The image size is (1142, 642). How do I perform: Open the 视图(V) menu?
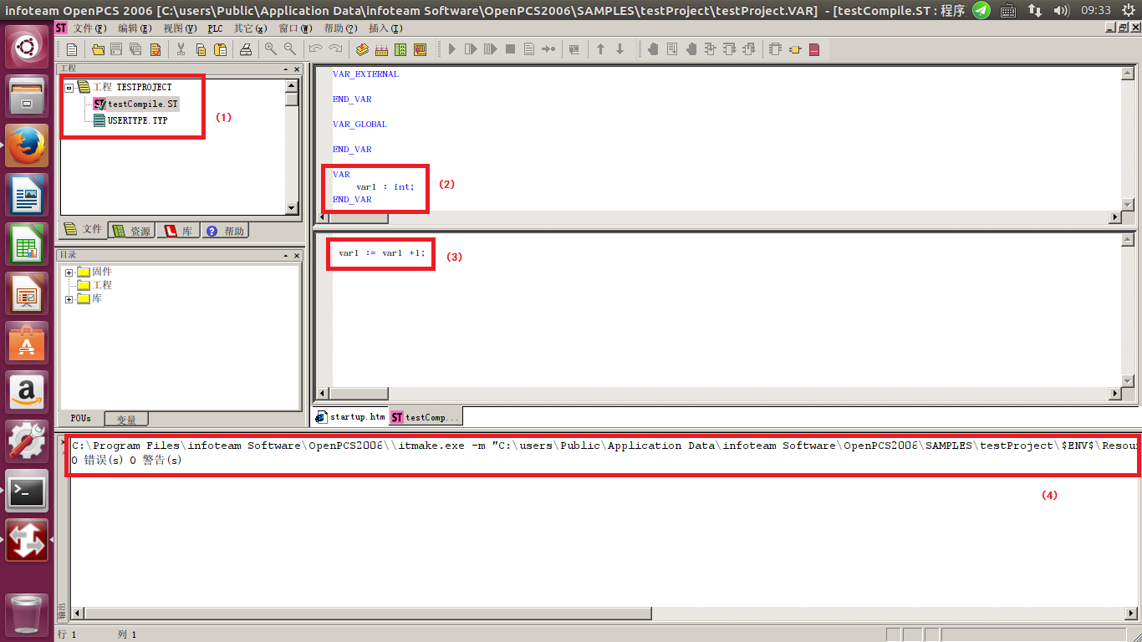click(180, 28)
